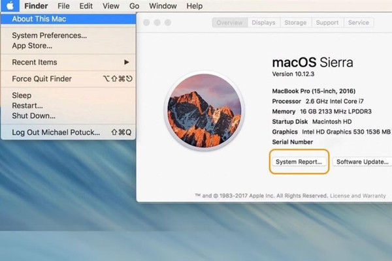Image resolution: width=392 pixels, height=261 pixels.
Task: Open the View menu
Action: pos(111,6)
